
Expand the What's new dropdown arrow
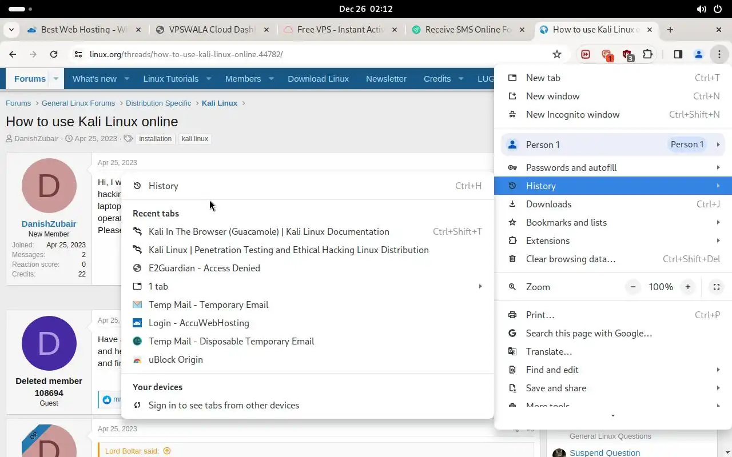pos(127,79)
